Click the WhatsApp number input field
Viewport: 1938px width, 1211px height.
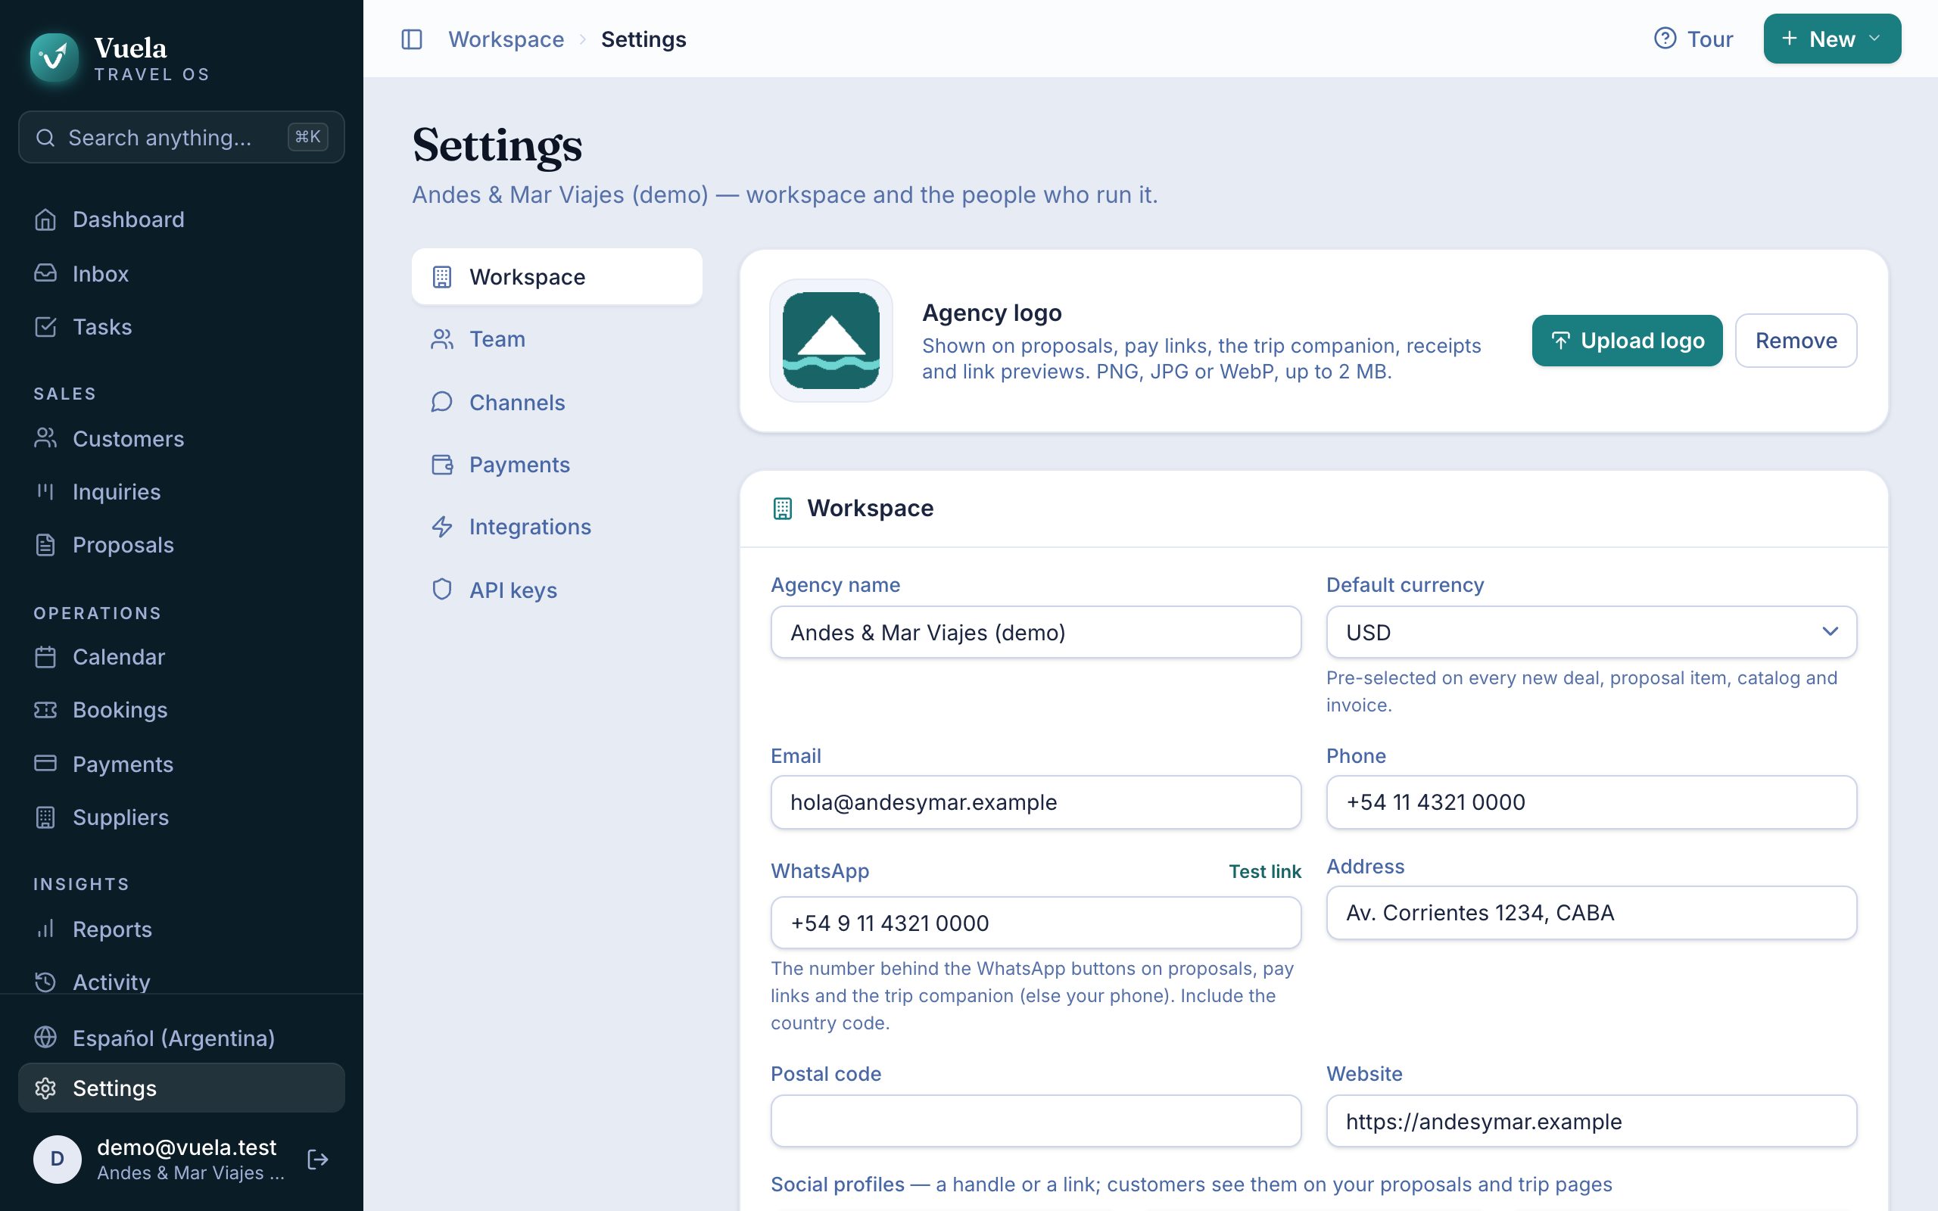(x=1036, y=923)
